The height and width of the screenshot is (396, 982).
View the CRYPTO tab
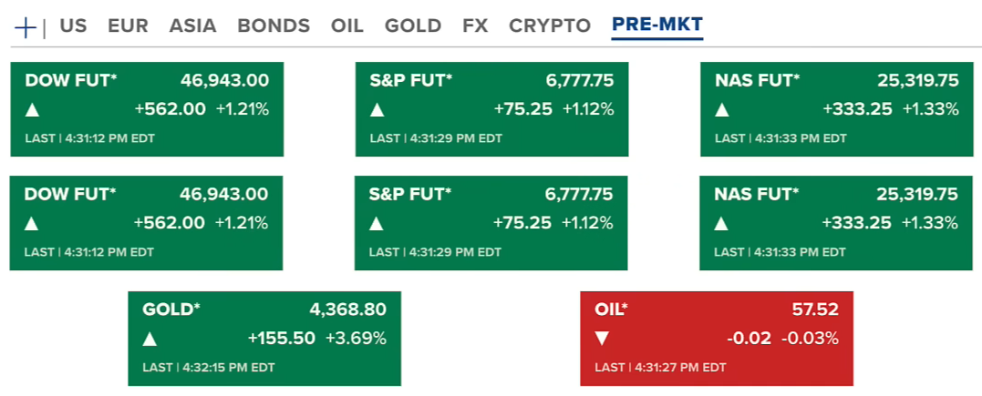coord(550,26)
